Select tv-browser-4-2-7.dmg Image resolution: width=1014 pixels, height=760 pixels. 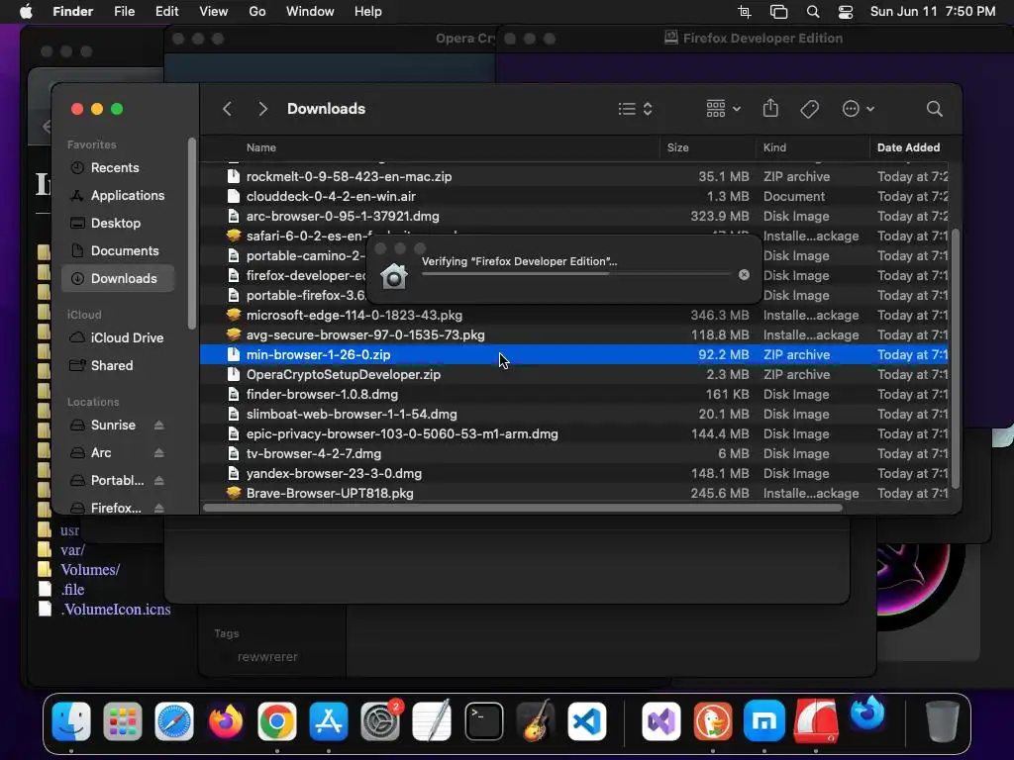point(574,453)
